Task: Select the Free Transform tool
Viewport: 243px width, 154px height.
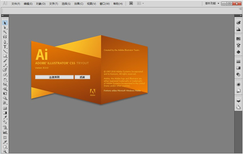Action: pyautogui.click(x=5, y=93)
